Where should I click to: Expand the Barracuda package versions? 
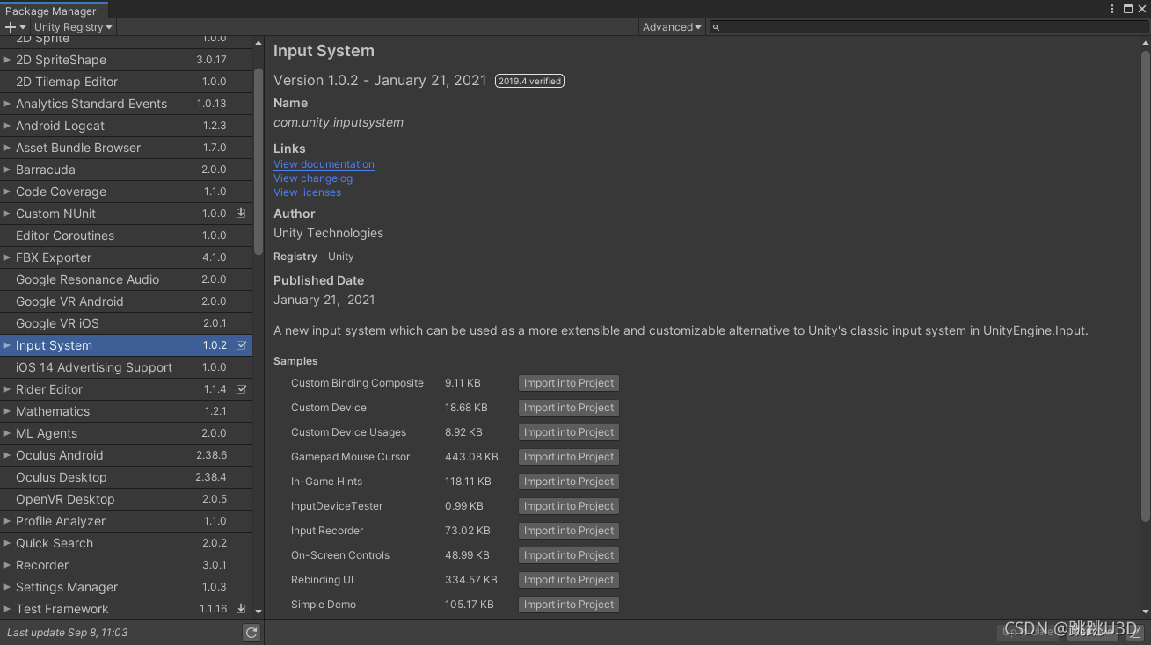coord(7,170)
